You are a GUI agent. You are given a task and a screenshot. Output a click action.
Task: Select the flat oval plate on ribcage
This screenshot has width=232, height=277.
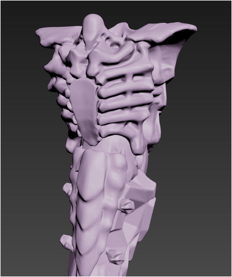84,111
